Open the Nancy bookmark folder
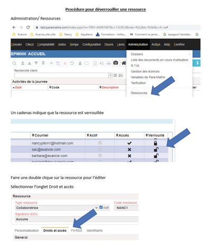Image resolution: width=210 pixels, height=244 pixels. 66,34
